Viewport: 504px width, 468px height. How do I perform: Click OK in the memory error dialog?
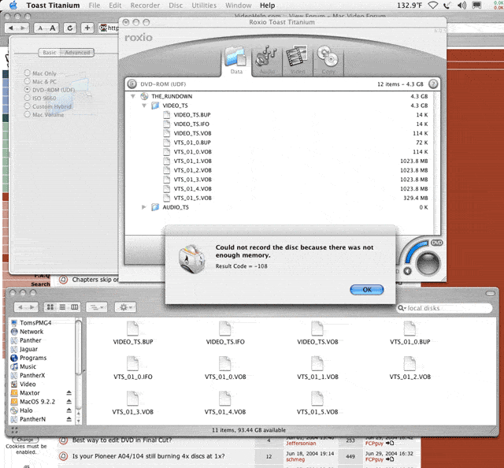click(366, 289)
